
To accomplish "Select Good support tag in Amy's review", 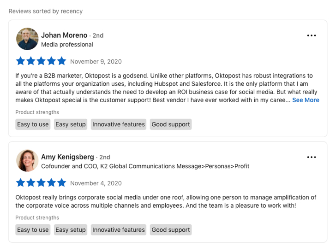I will click(171, 230).
